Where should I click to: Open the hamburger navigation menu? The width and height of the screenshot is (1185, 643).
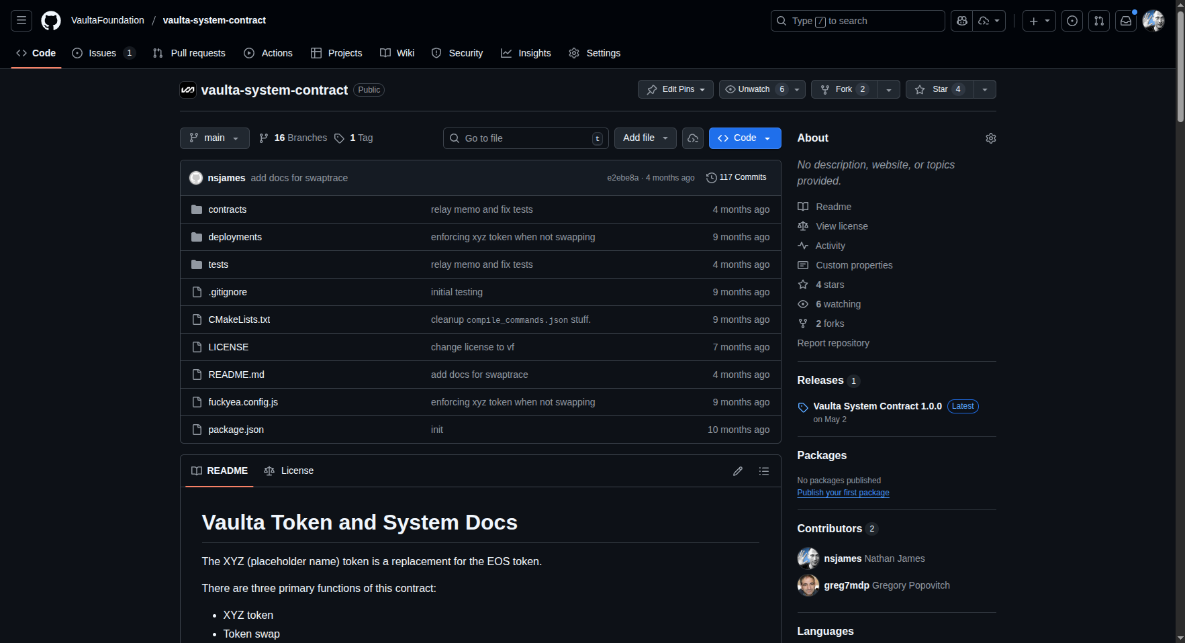[x=21, y=21]
